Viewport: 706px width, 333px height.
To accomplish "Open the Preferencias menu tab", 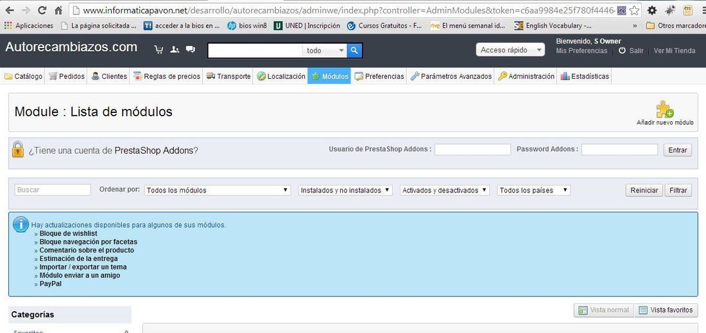I will [x=379, y=76].
